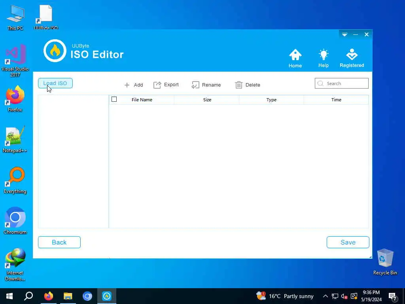Image resolution: width=405 pixels, height=304 pixels.
Task: Close the ISO Editor window
Action: pos(367,34)
